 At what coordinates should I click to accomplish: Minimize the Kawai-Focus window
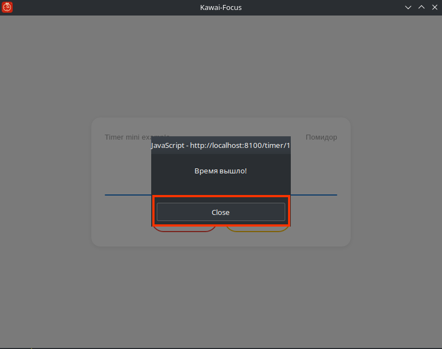point(408,7)
